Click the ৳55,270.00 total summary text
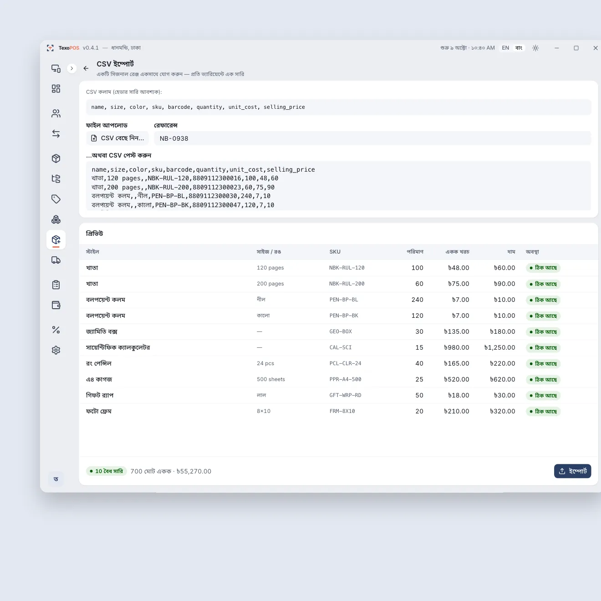 pos(194,471)
